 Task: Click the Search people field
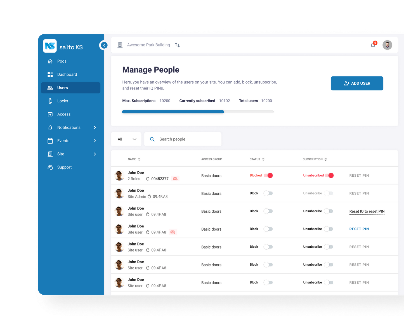(x=183, y=139)
